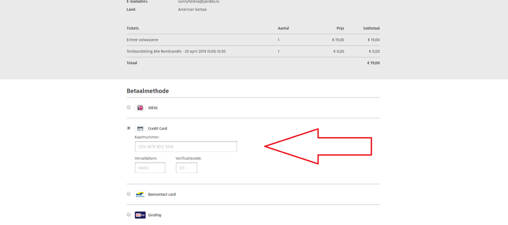Click the Subtotaal column header
Viewport: 508px width, 225px height.
[371, 28]
